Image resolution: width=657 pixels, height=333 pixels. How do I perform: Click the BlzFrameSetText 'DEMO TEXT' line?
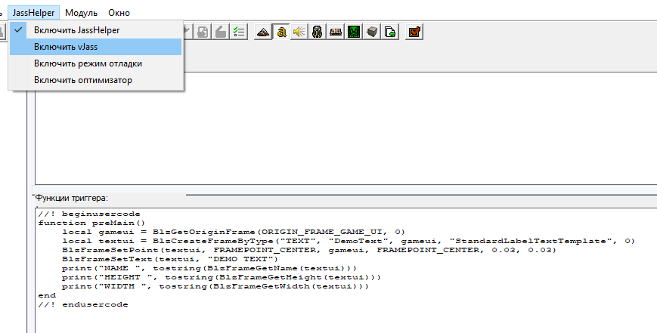[169, 259]
